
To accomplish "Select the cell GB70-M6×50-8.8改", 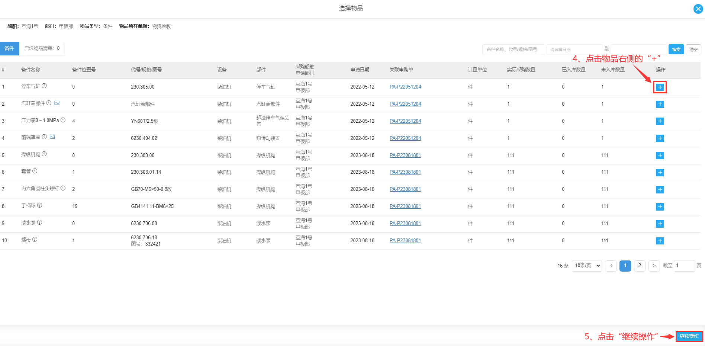I will coord(151,189).
